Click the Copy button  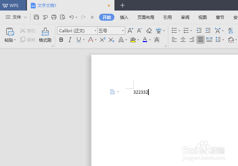(x=28, y=40)
